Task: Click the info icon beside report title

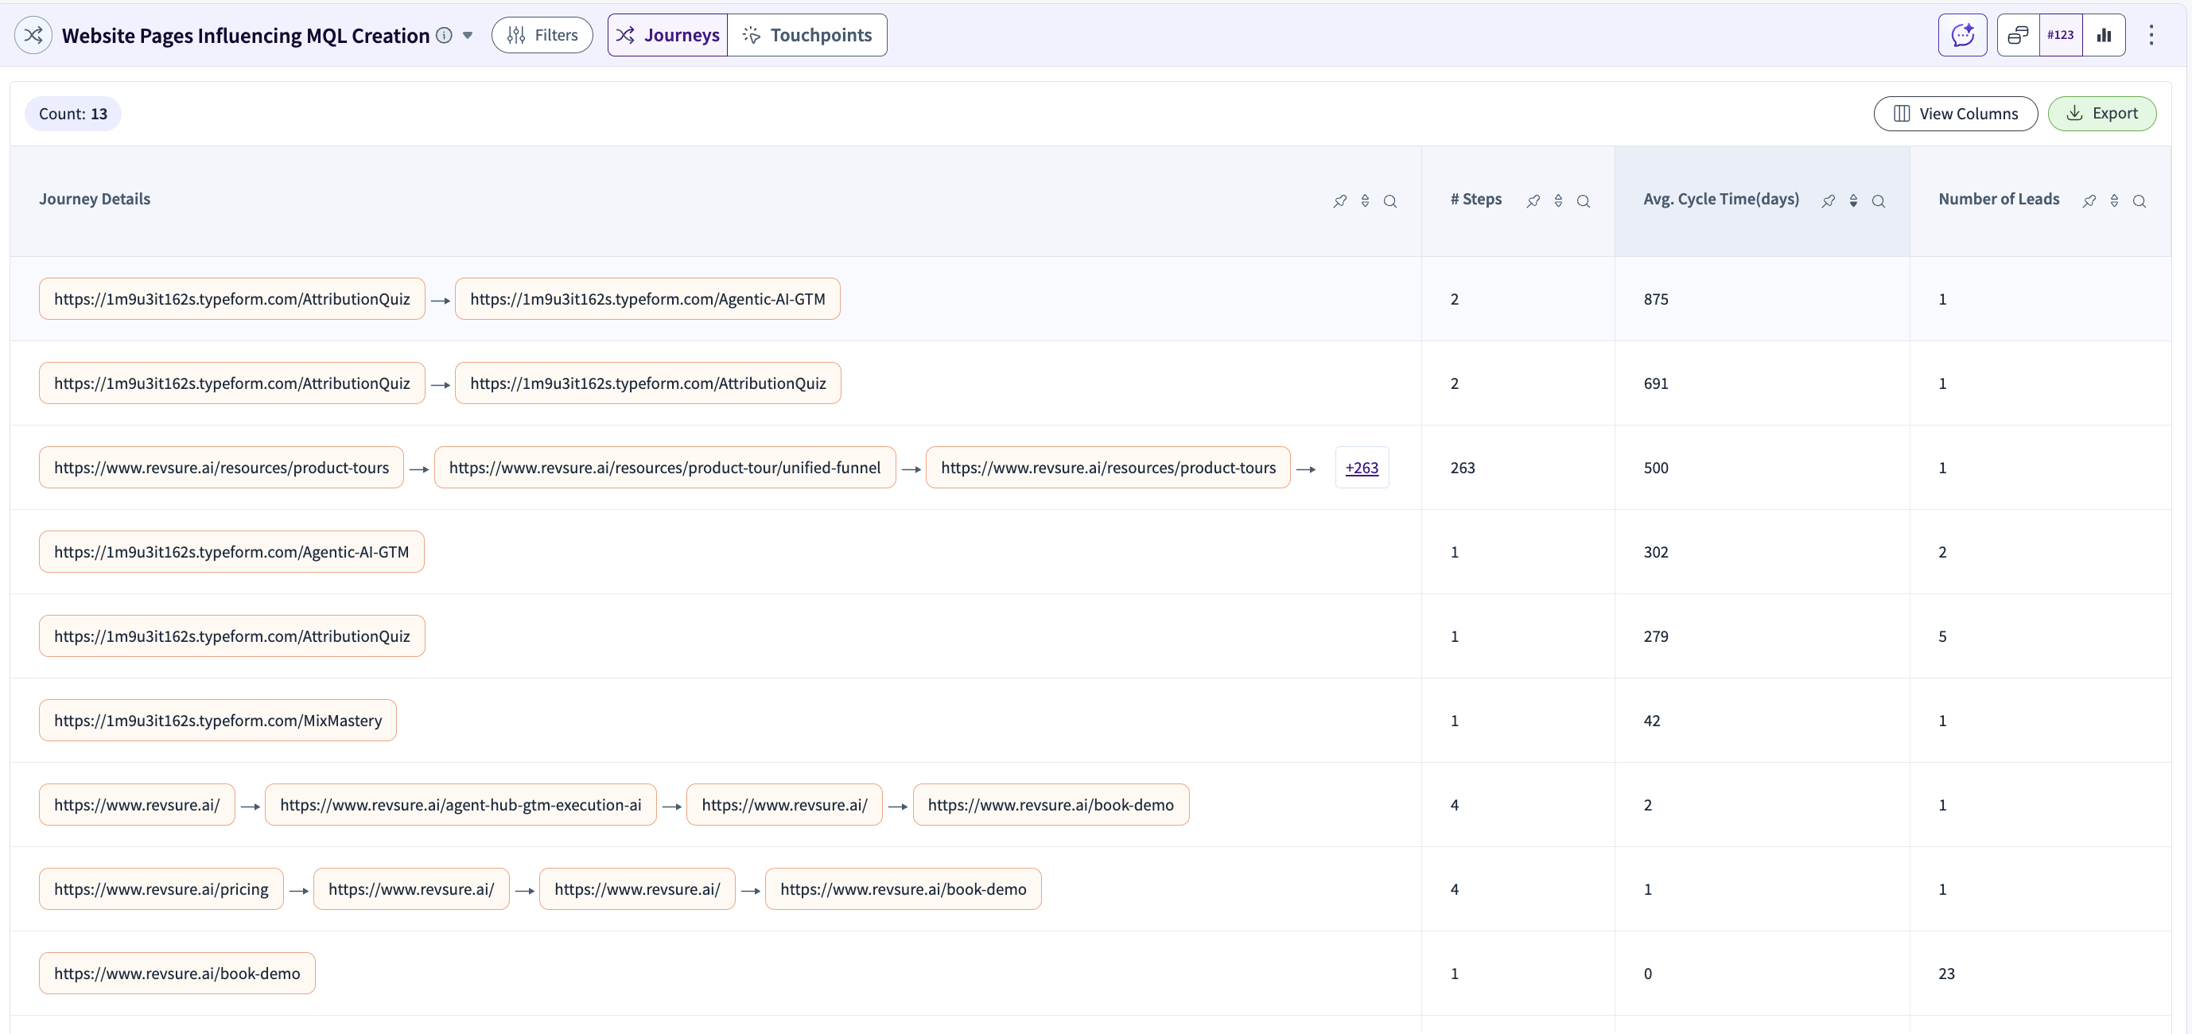Action: pos(444,35)
